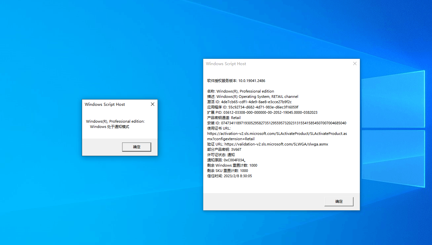Image resolution: width=432 pixels, height=245 pixels.
Task: Click the 描述 RETAIL channel line
Action: click(253, 97)
